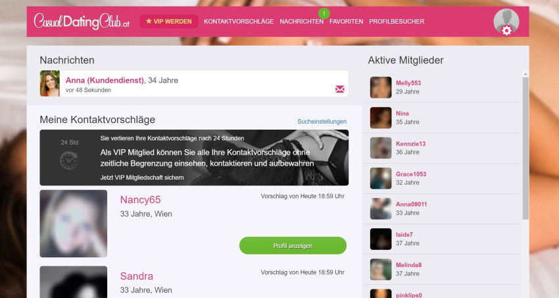Click the unread message envelope icon
The width and height of the screenshot is (559, 298).
tap(339, 89)
